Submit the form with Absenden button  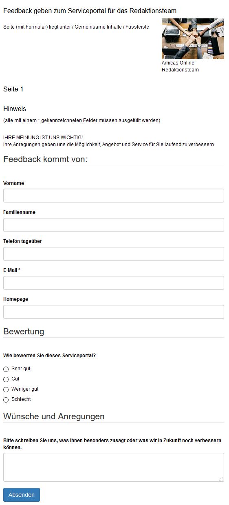pyautogui.click(x=22, y=494)
